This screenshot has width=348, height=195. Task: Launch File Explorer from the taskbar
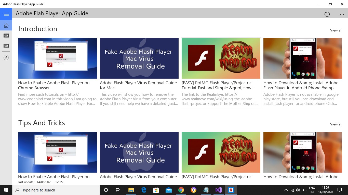131,190
